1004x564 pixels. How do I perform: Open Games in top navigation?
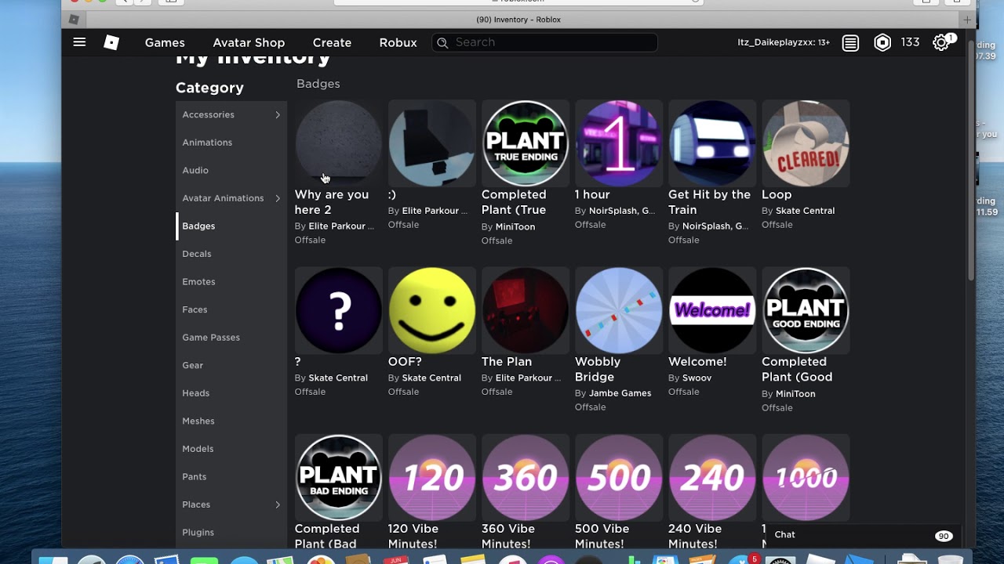coord(165,42)
